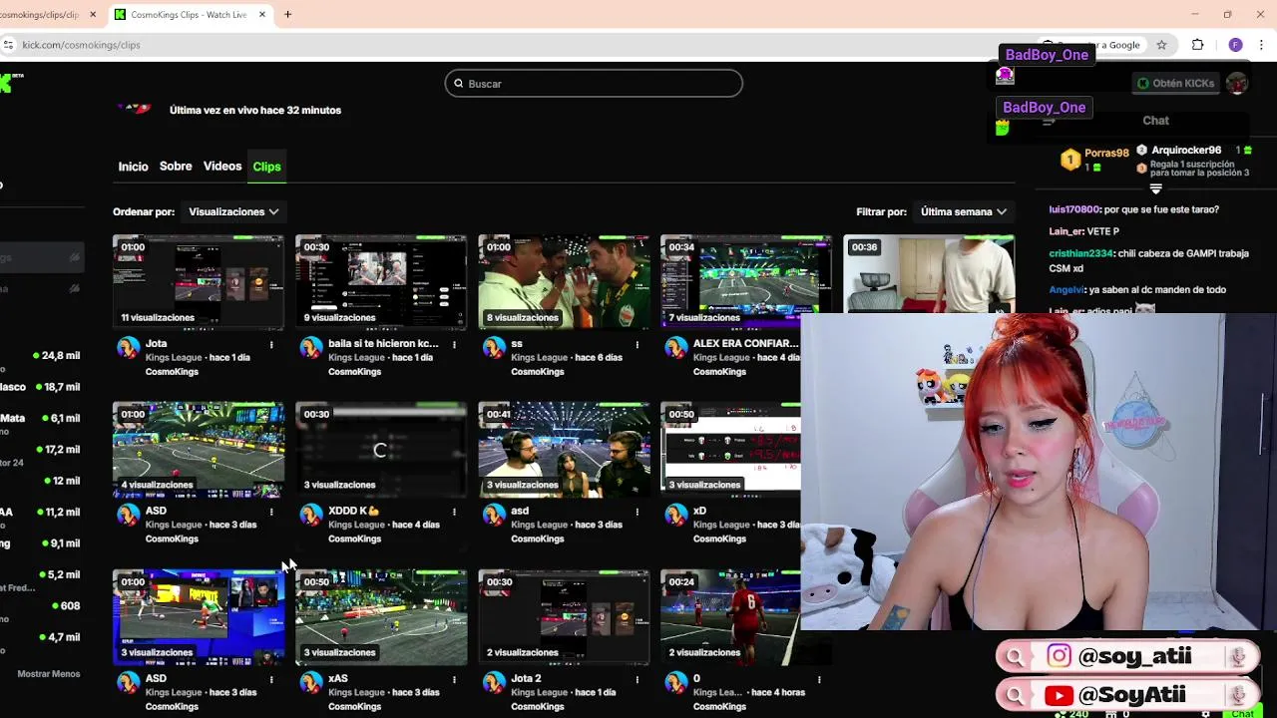
Task: Select the Clips tab
Action: tap(266, 167)
